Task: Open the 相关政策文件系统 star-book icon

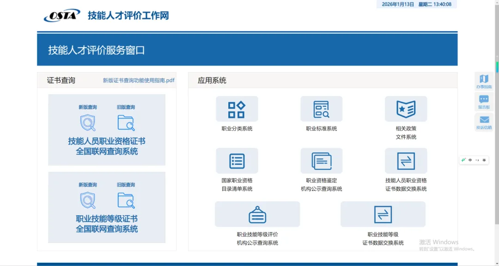Action: point(406,109)
